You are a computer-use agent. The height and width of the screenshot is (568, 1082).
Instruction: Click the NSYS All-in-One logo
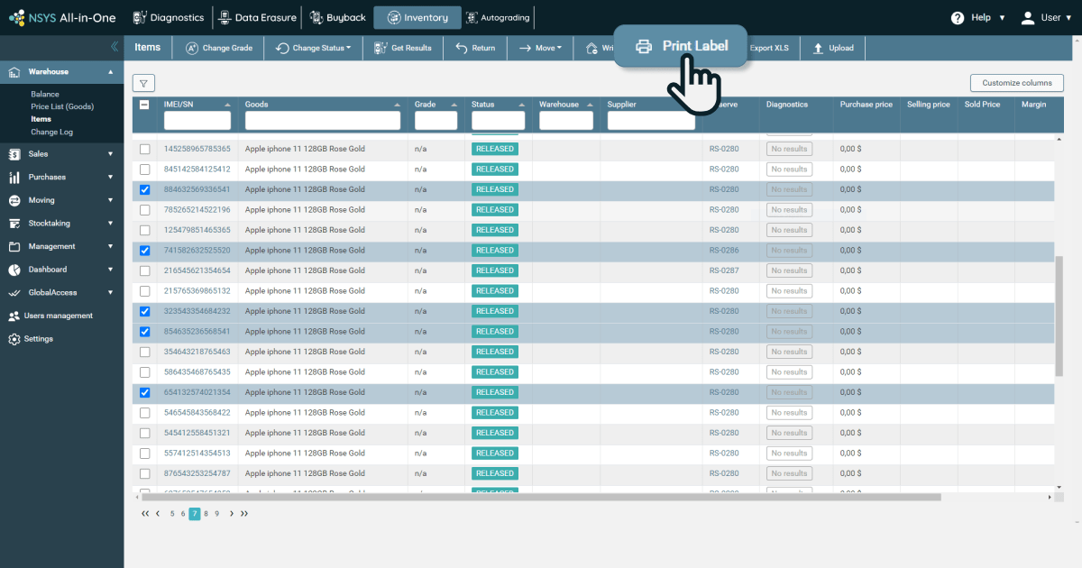62,17
